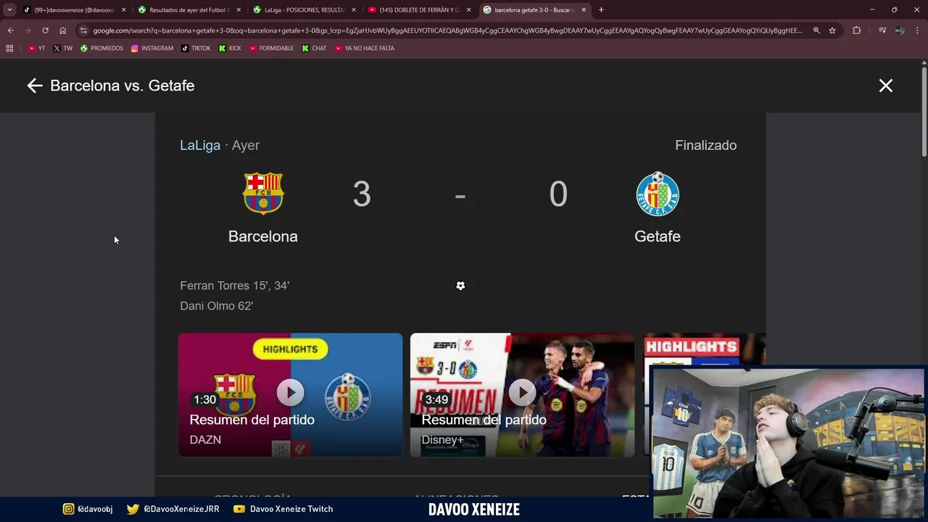Viewport: 928px width, 522px height.
Task: Close the TikTok davooxeneize tab
Action: [x=123, y=10]
